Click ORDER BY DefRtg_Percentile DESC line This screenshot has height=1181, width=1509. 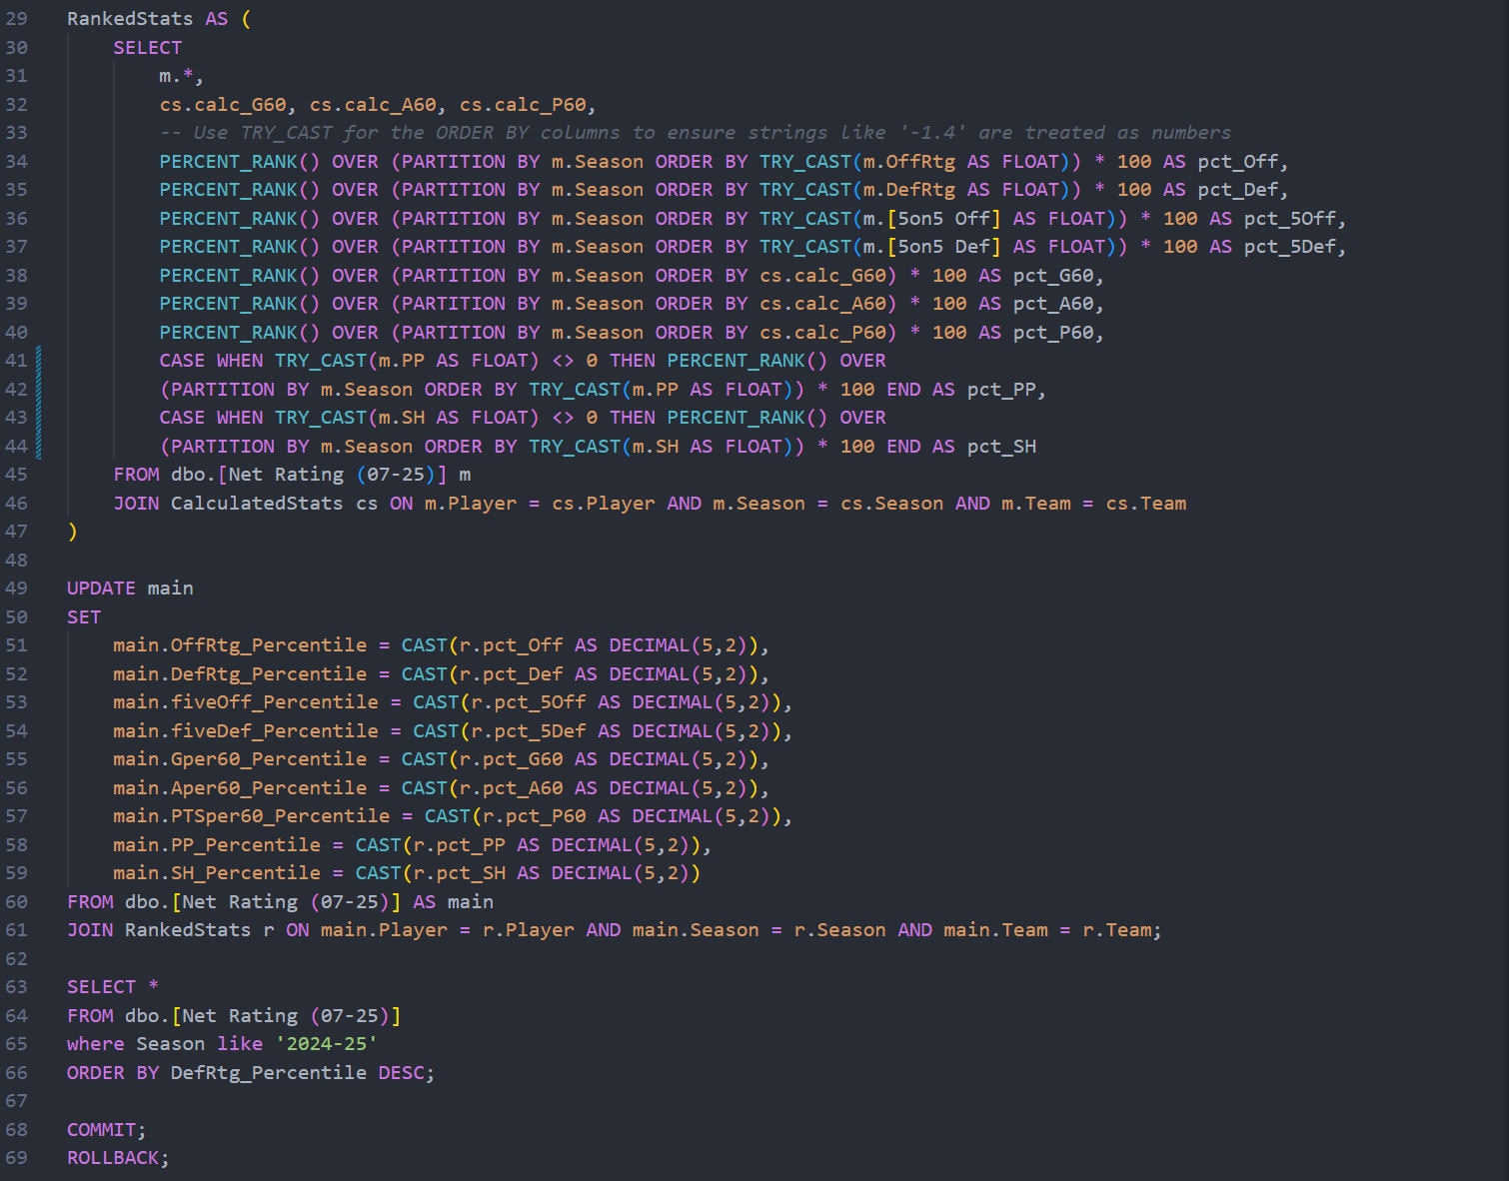coord(251,1073)
